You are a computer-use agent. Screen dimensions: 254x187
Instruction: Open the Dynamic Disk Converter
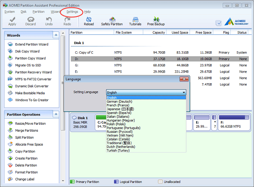click(x=32, y=86)
